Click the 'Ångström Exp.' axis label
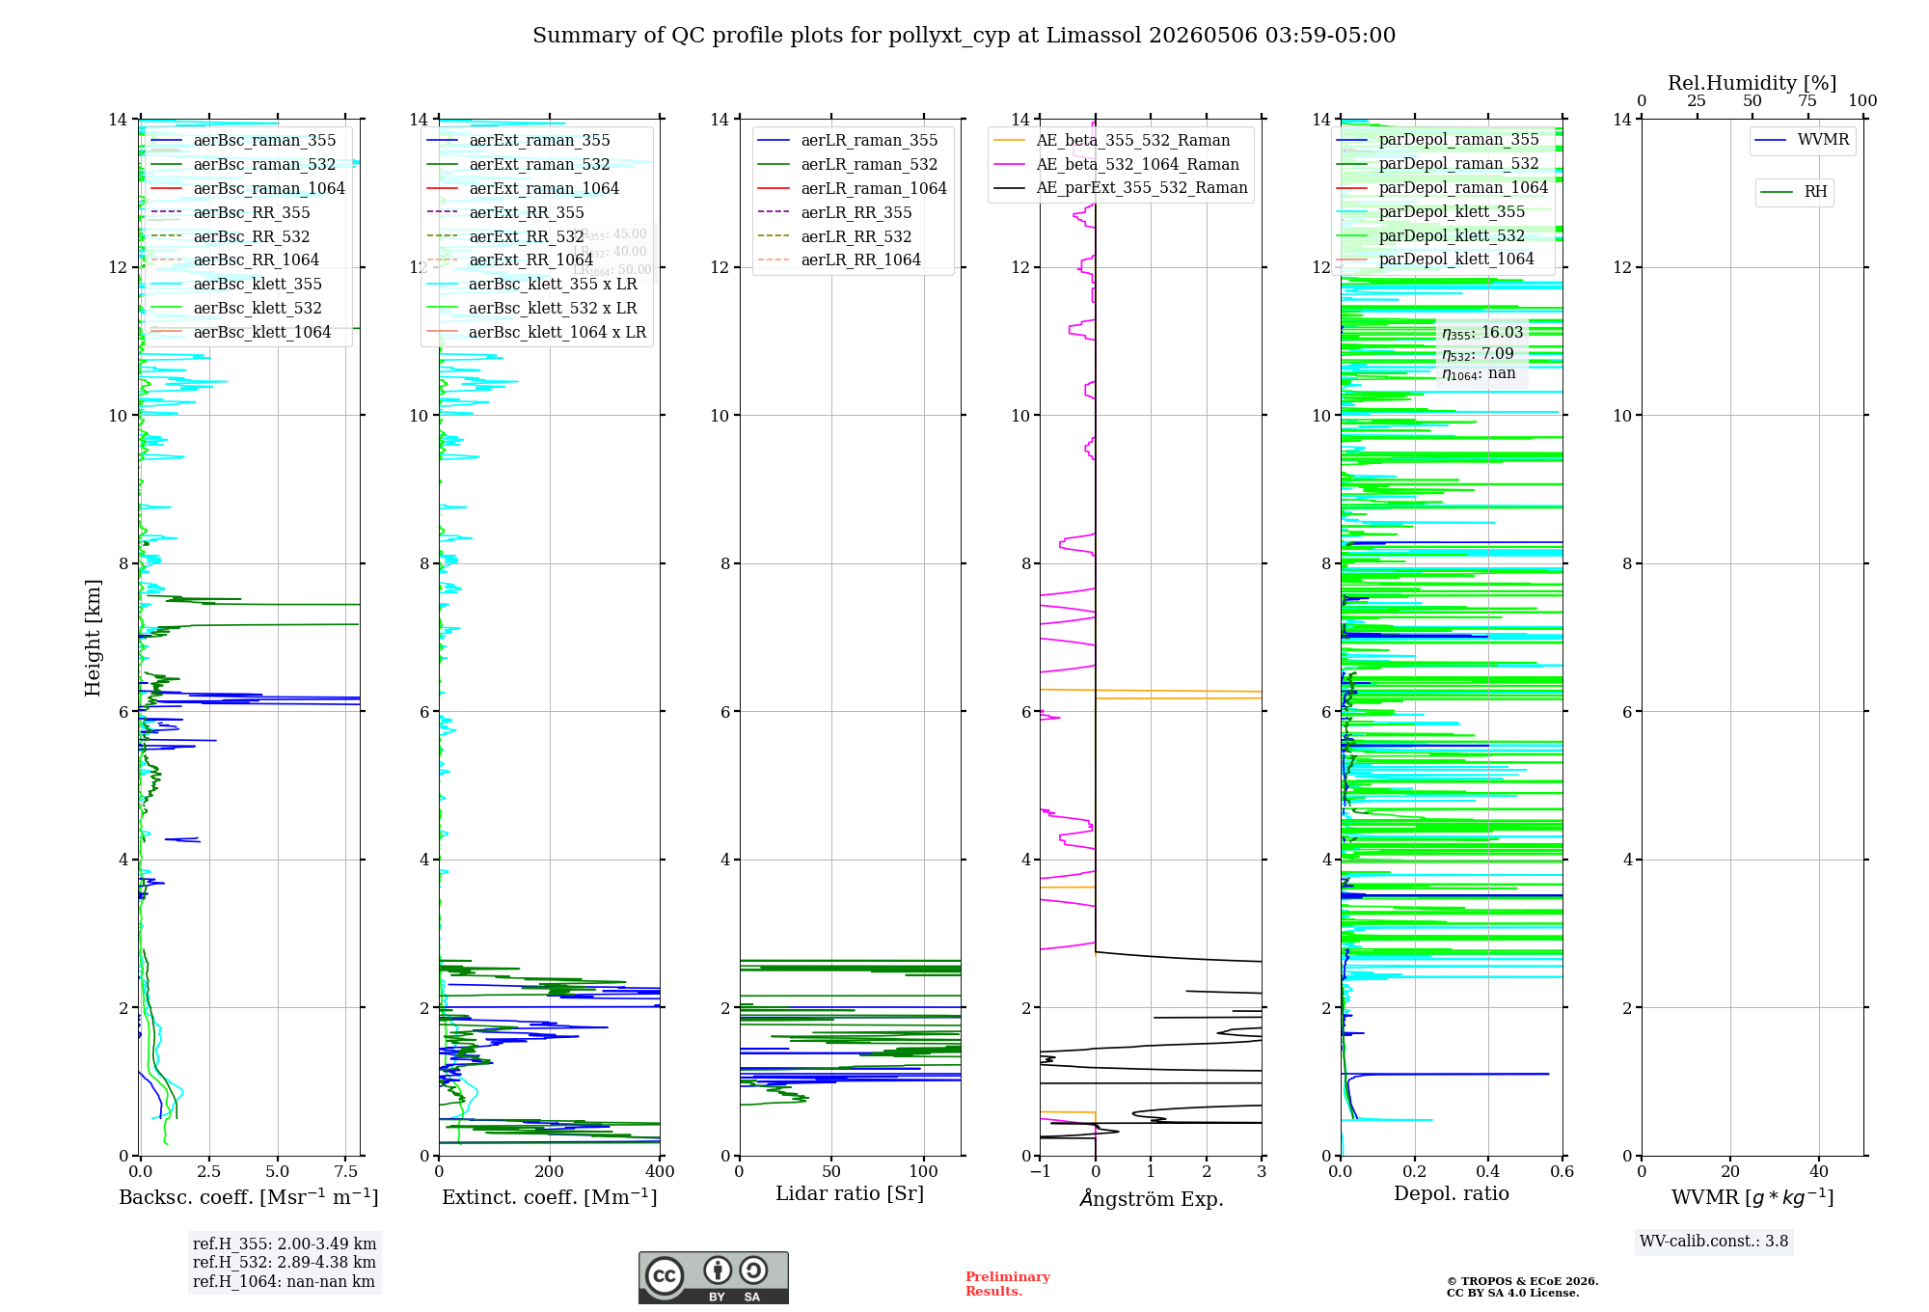 coord(1151,1198)
